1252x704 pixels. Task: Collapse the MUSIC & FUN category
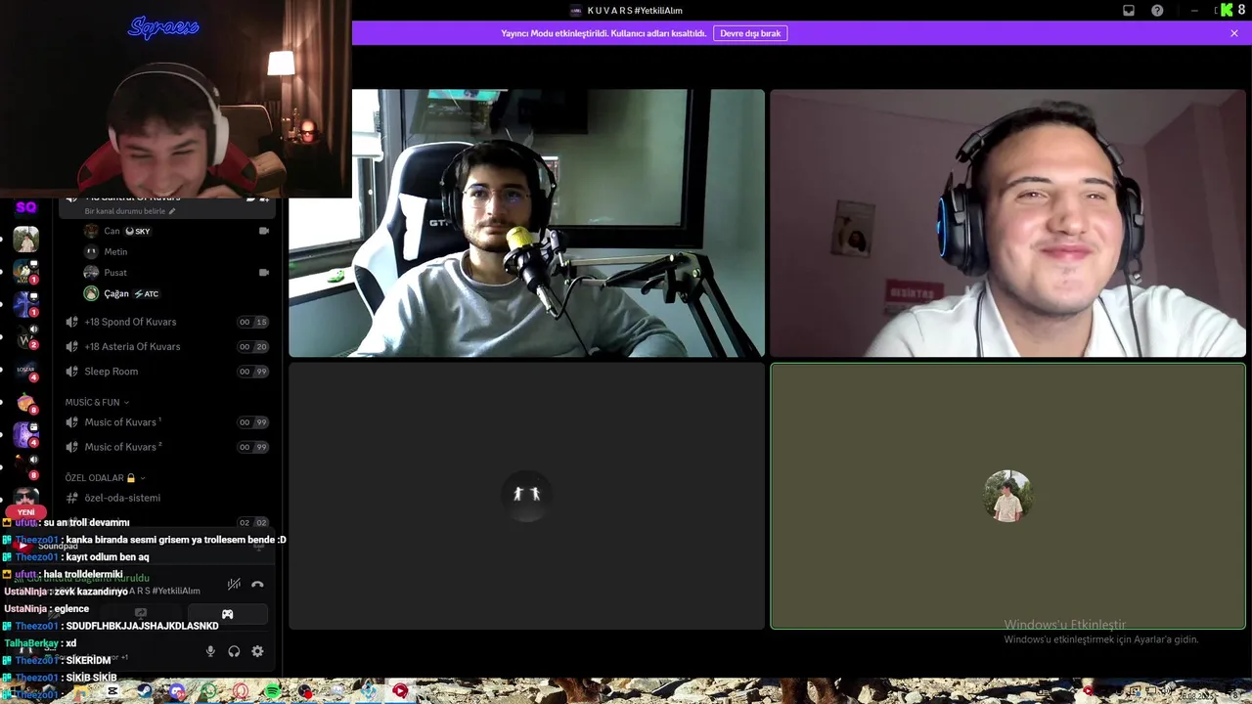coord(97,402)
